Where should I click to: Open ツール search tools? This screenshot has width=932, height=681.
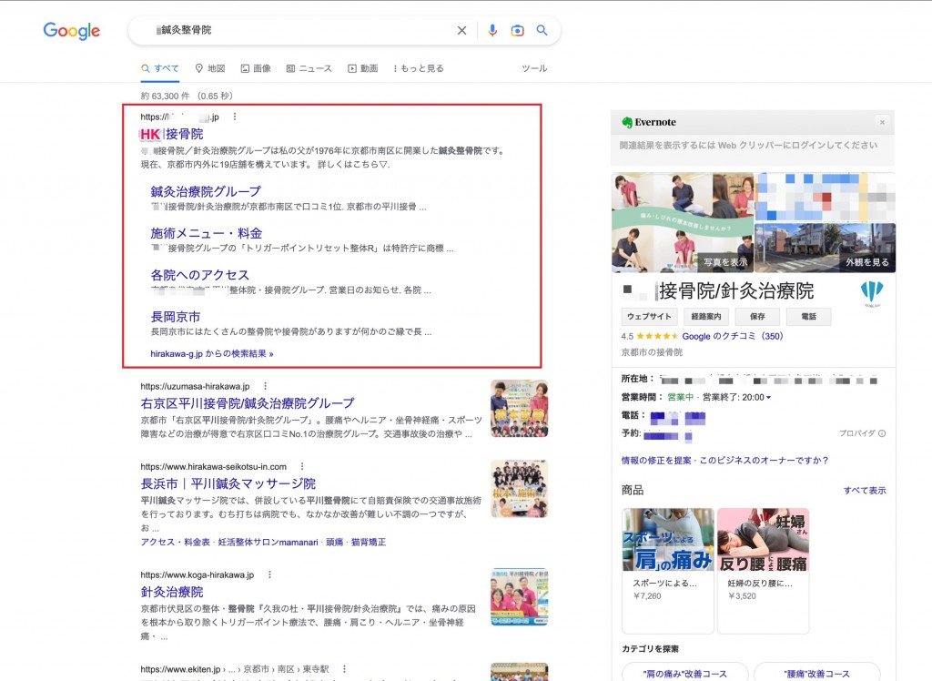534,68
